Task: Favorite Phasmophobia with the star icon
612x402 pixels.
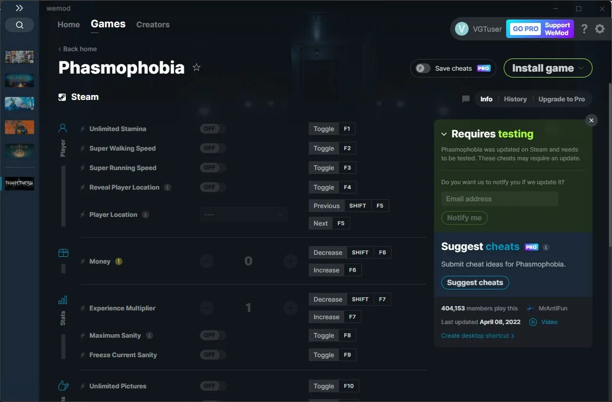Action: (x=197, y=67)
